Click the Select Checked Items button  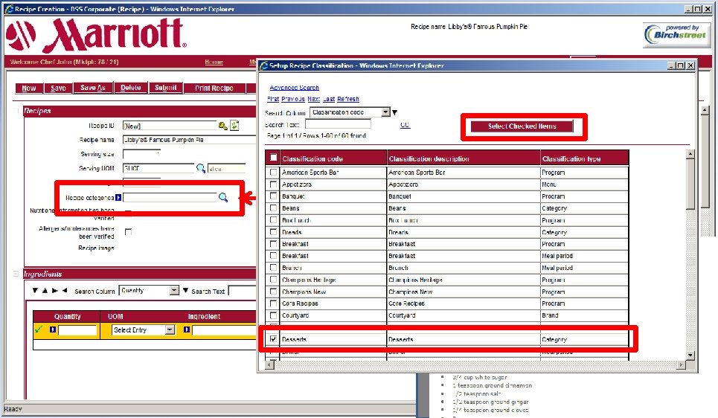click(x=522, y=126)
